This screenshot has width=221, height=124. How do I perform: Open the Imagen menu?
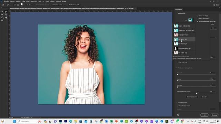(18, 1)
